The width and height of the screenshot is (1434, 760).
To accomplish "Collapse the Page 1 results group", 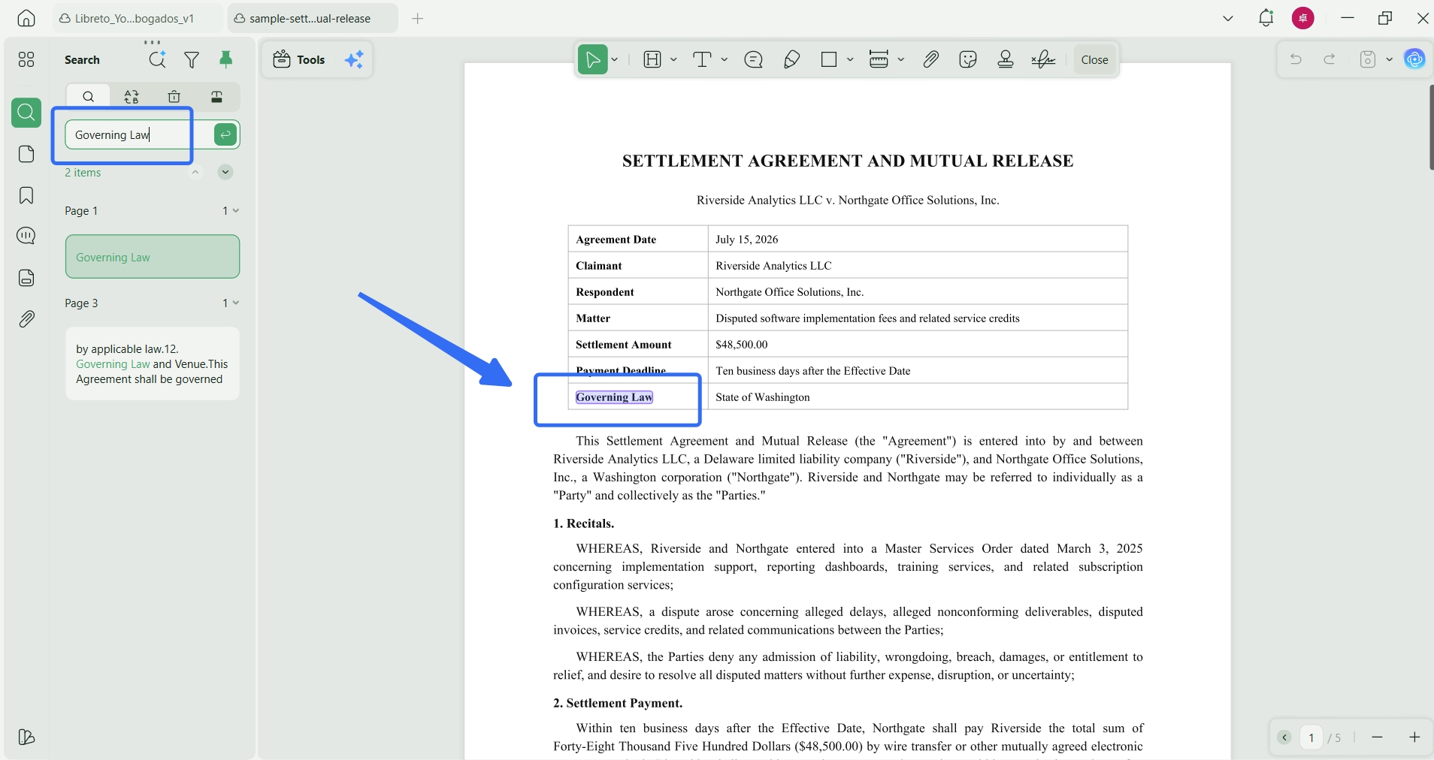I will coord(236,210).
